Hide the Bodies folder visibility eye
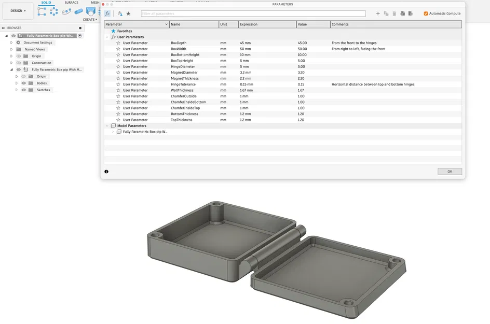 tap(24, 83)
